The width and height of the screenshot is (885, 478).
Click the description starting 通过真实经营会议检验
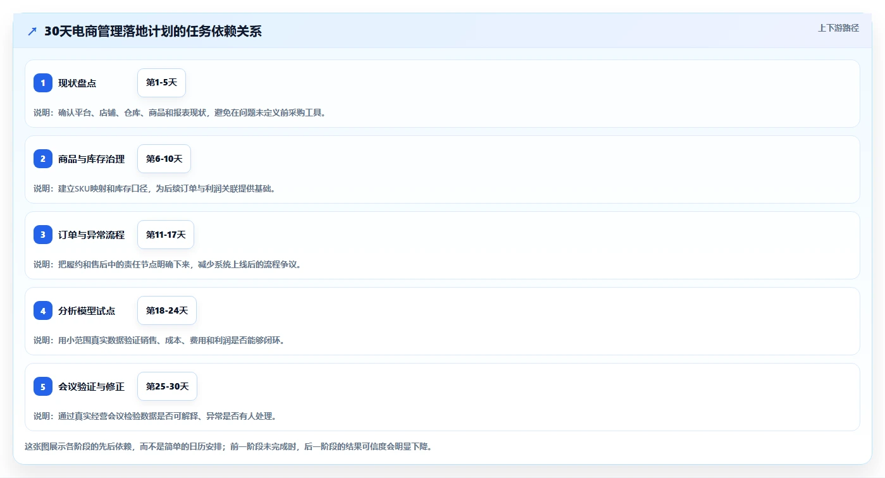(155, 416)
